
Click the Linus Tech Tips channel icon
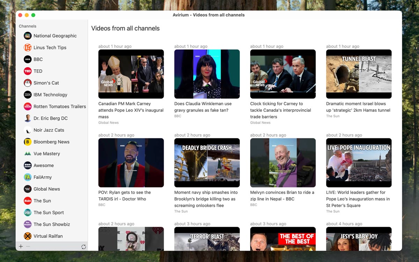[x=28, y=48]
